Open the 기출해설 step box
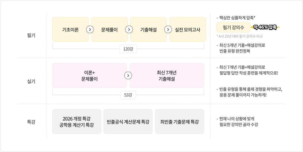 pyautogui.click(x=149, y=29)
